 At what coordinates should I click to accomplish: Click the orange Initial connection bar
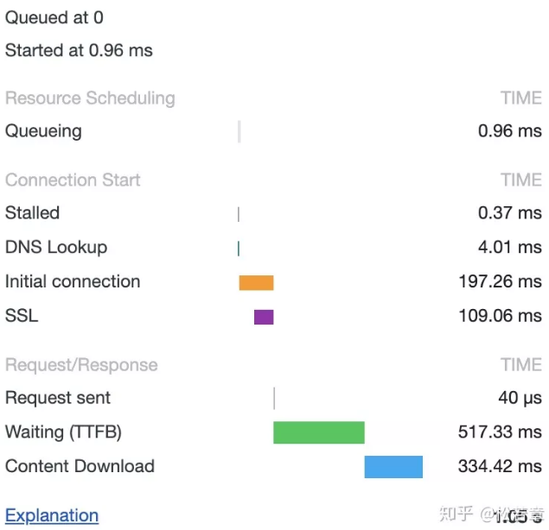[x=256, y=283]
